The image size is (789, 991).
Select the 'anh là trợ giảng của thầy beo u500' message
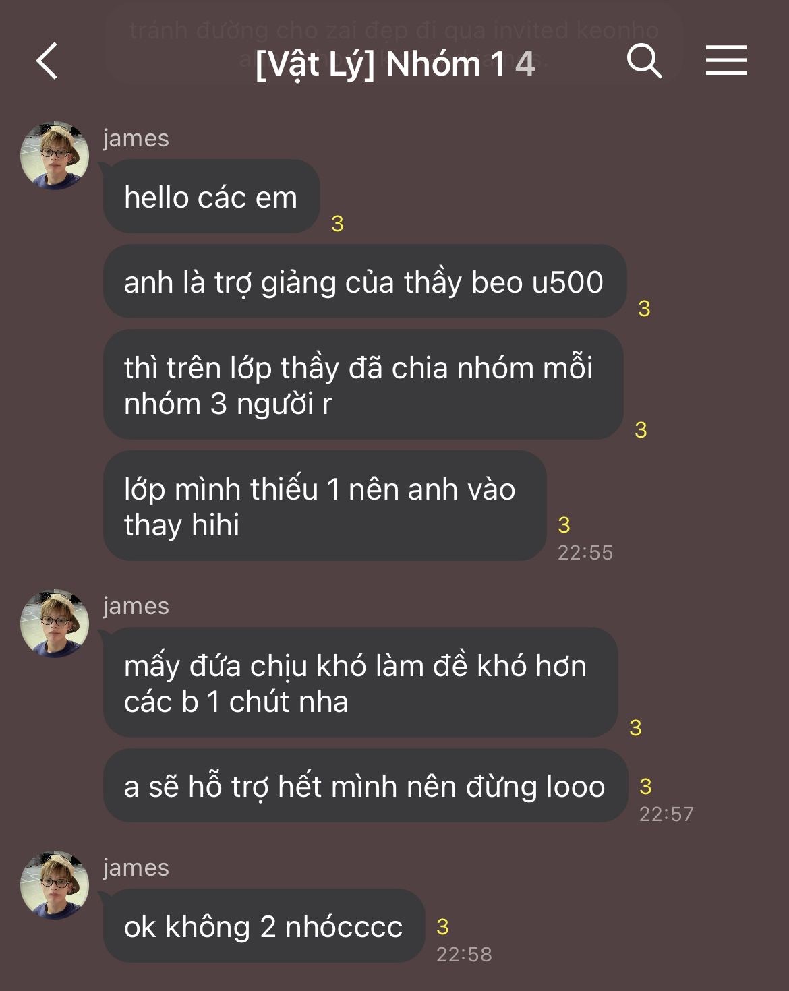(365, 282)
